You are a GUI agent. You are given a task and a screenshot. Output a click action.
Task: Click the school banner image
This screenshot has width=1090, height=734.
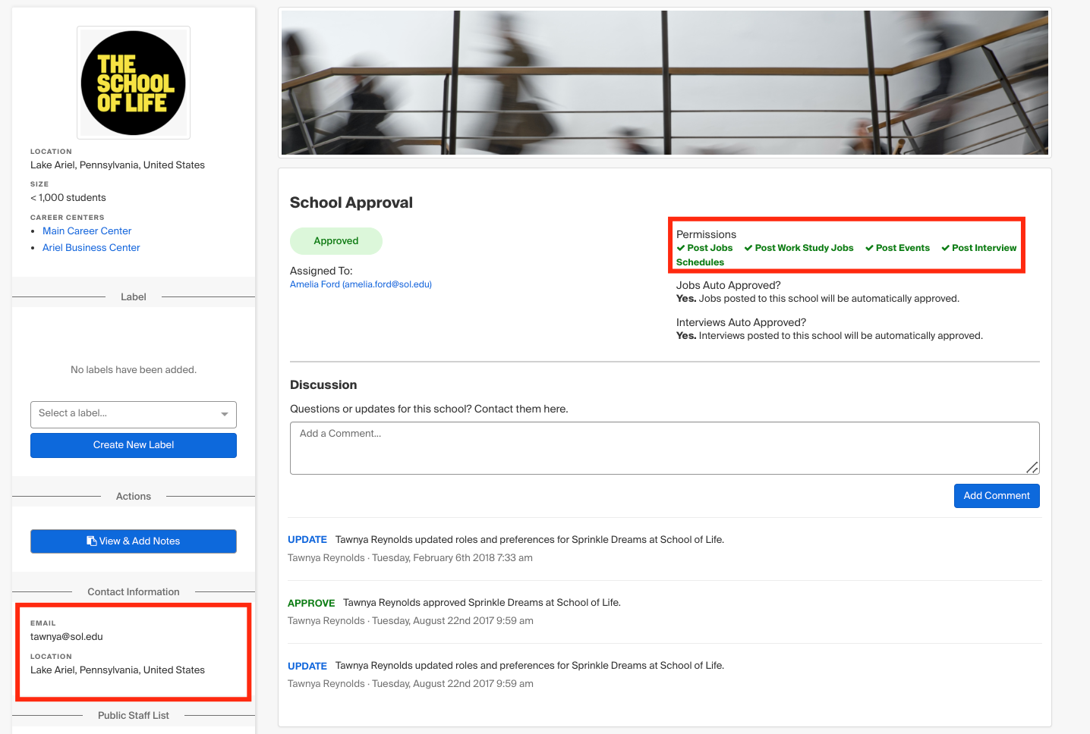tap(664, 83)
